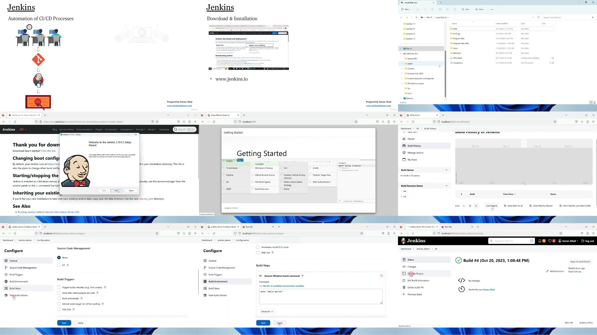597x335 pixels.
Task: Bookmark the Build History page with the star
Action: tap(555, 122)
